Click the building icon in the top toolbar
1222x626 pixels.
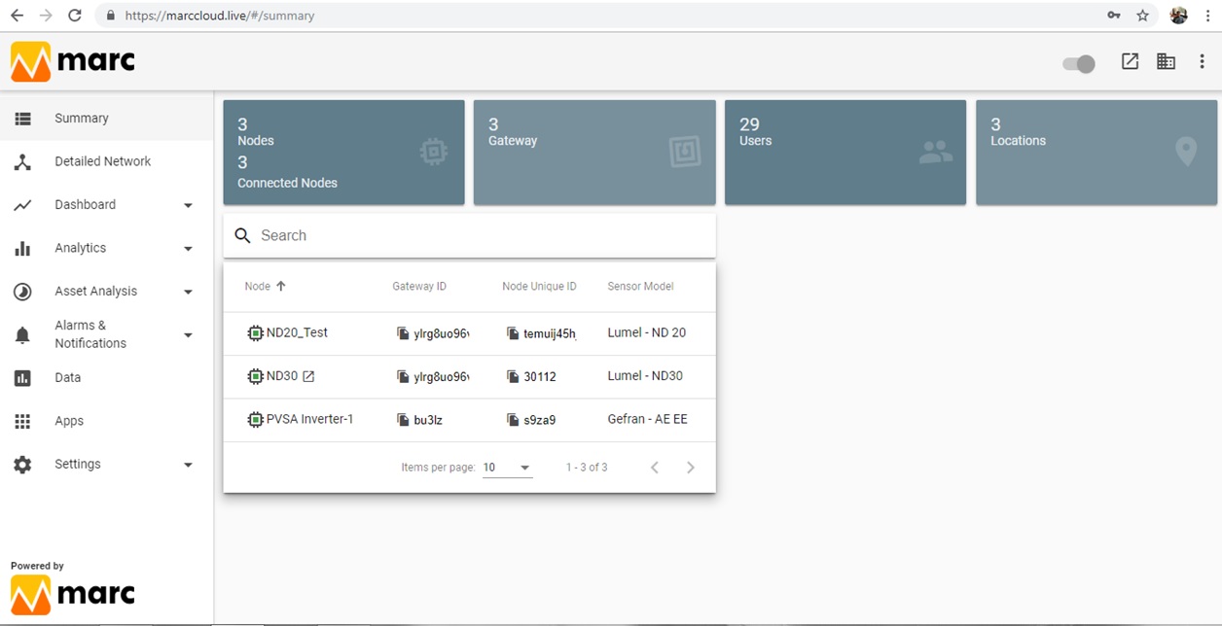1166,60
